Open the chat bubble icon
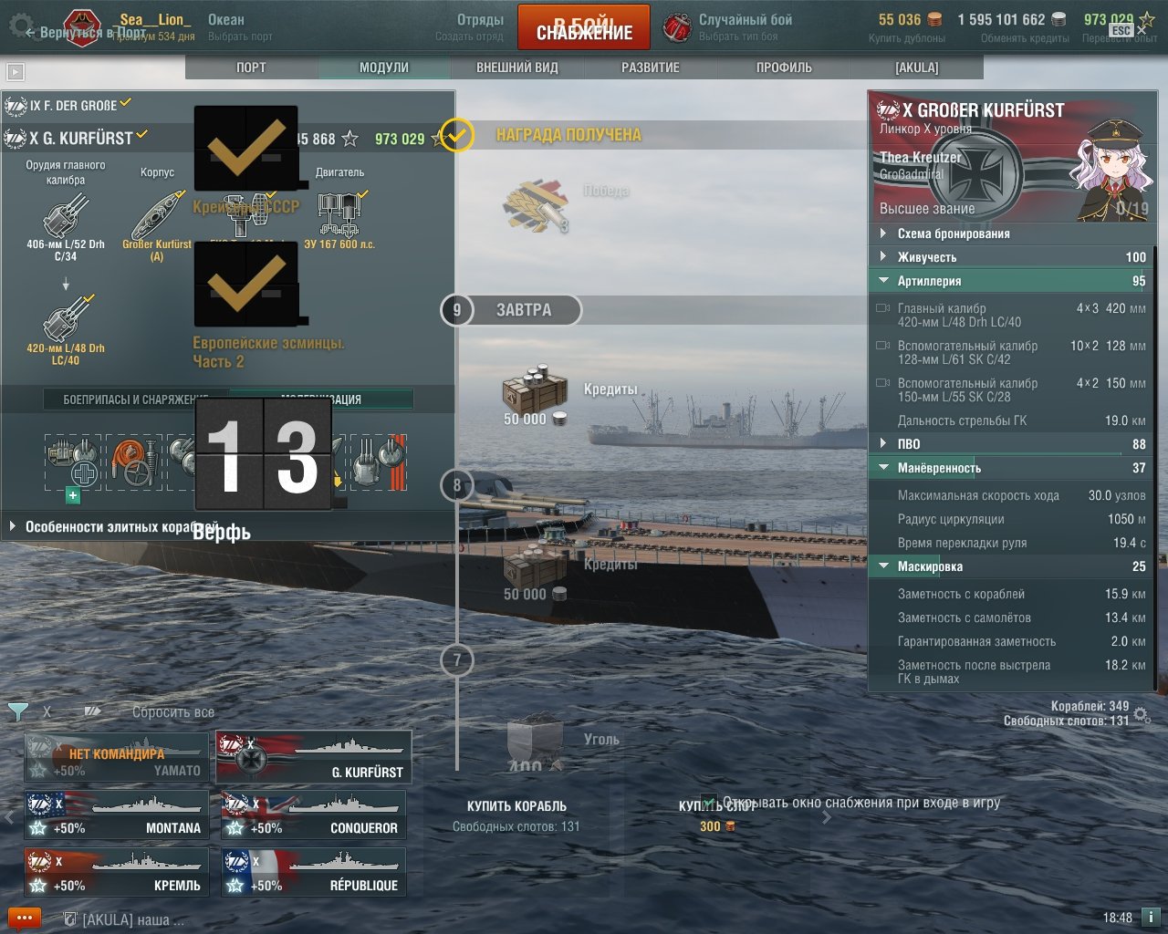This screenshot has height=934, width=1168. [x=25, y=918]
